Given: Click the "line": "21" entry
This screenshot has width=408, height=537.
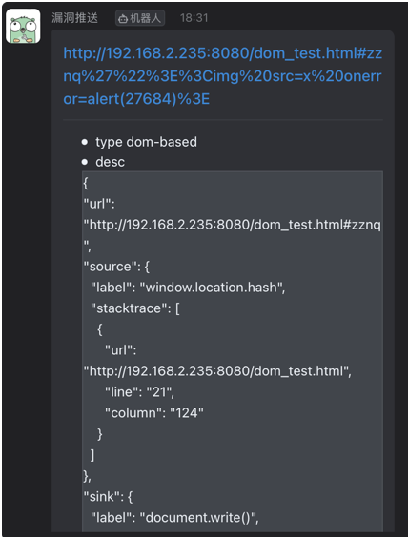Looking at the screenshot, I should tap(139, 392).
